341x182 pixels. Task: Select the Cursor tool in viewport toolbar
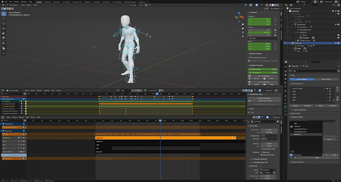point(3,18)
